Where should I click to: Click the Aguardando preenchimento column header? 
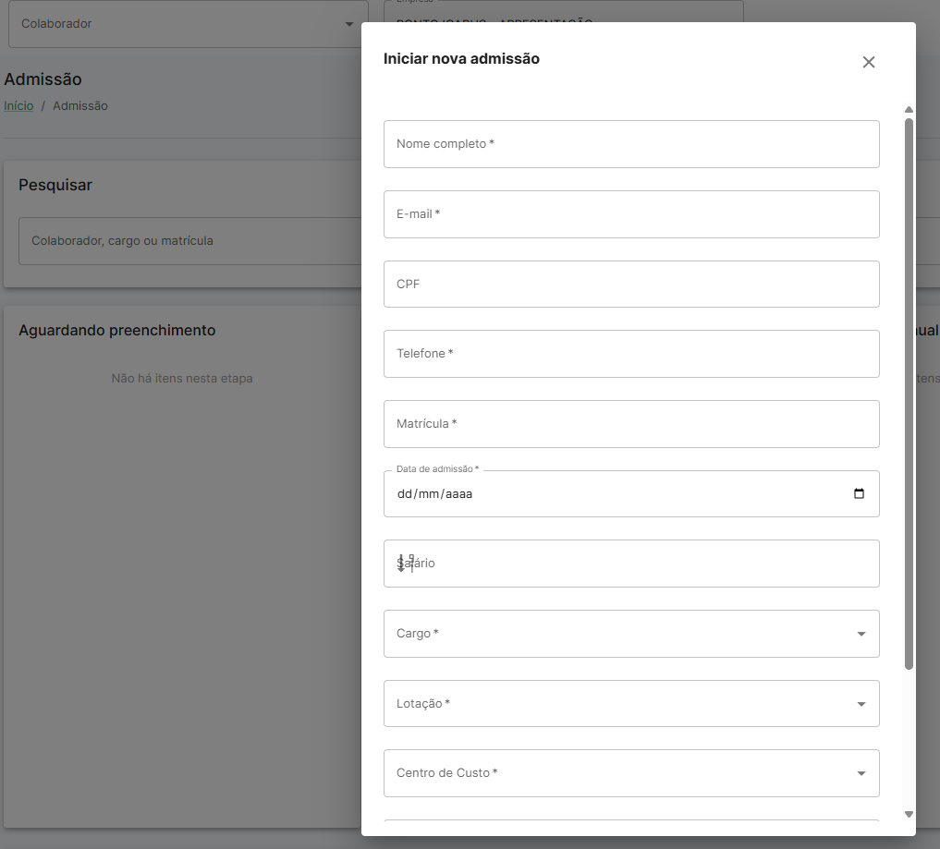[116, 330]
